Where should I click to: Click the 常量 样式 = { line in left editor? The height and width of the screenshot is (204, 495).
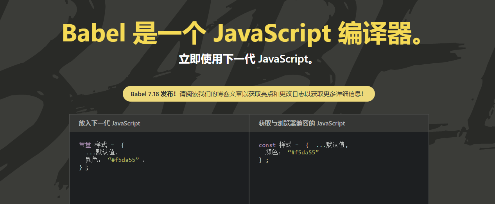click(x=102, y=145)
